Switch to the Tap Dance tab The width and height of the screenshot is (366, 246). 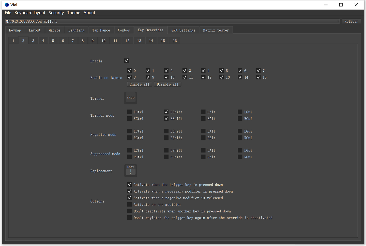[x=101, y=30]
